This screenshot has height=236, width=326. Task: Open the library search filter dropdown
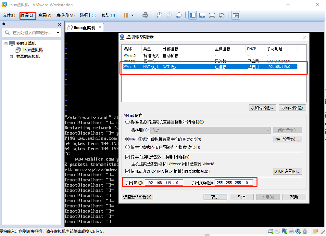[58, 33]
